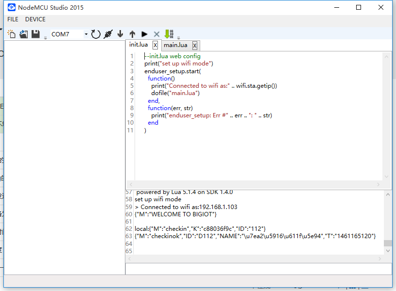396x291 pixels.
Task: Click console line "set up wifi mode"
Action: click(x=158, y=199)
